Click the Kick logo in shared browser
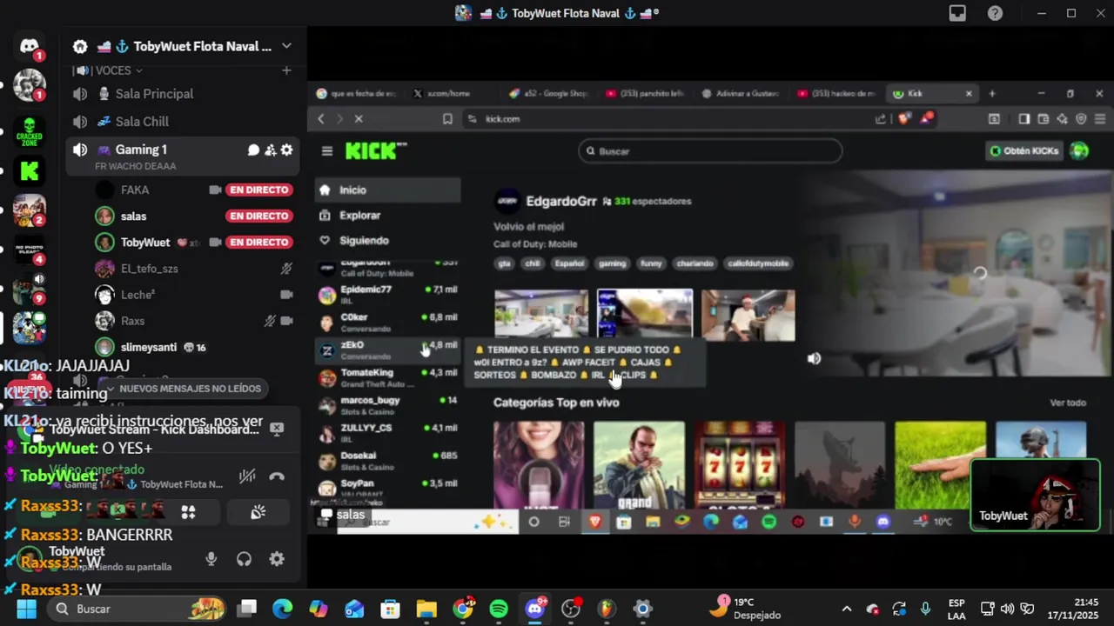The image size is (1114, 626). point(375,150)
